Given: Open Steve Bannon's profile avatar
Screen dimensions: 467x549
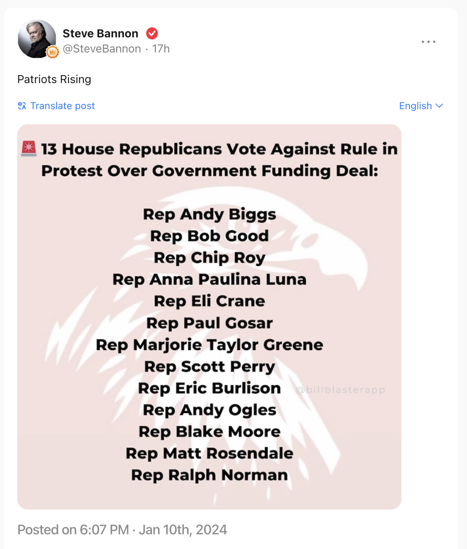Looking at the screenshot, I should tap(36, 38).
